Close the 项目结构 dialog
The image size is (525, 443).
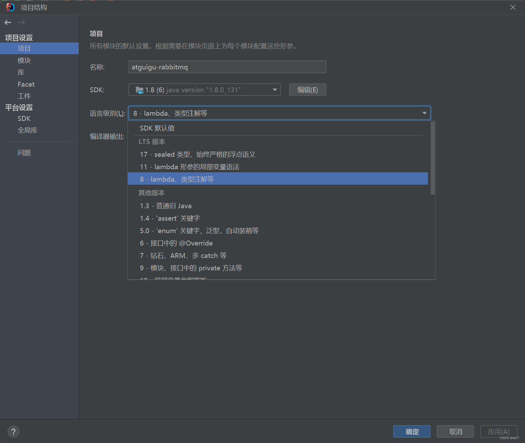(513, 7)
